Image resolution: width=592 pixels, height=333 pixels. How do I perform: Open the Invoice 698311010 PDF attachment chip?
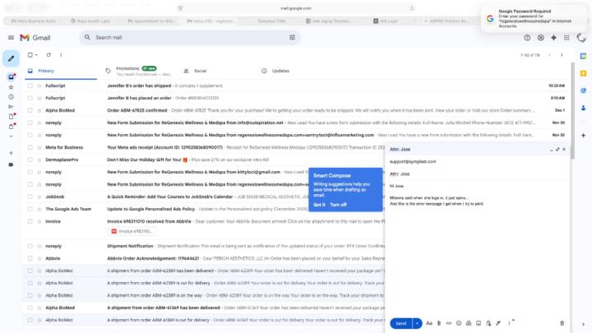[x=132, y=231]
